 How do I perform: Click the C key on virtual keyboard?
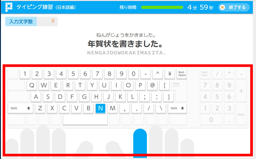[x=64, y=109]
